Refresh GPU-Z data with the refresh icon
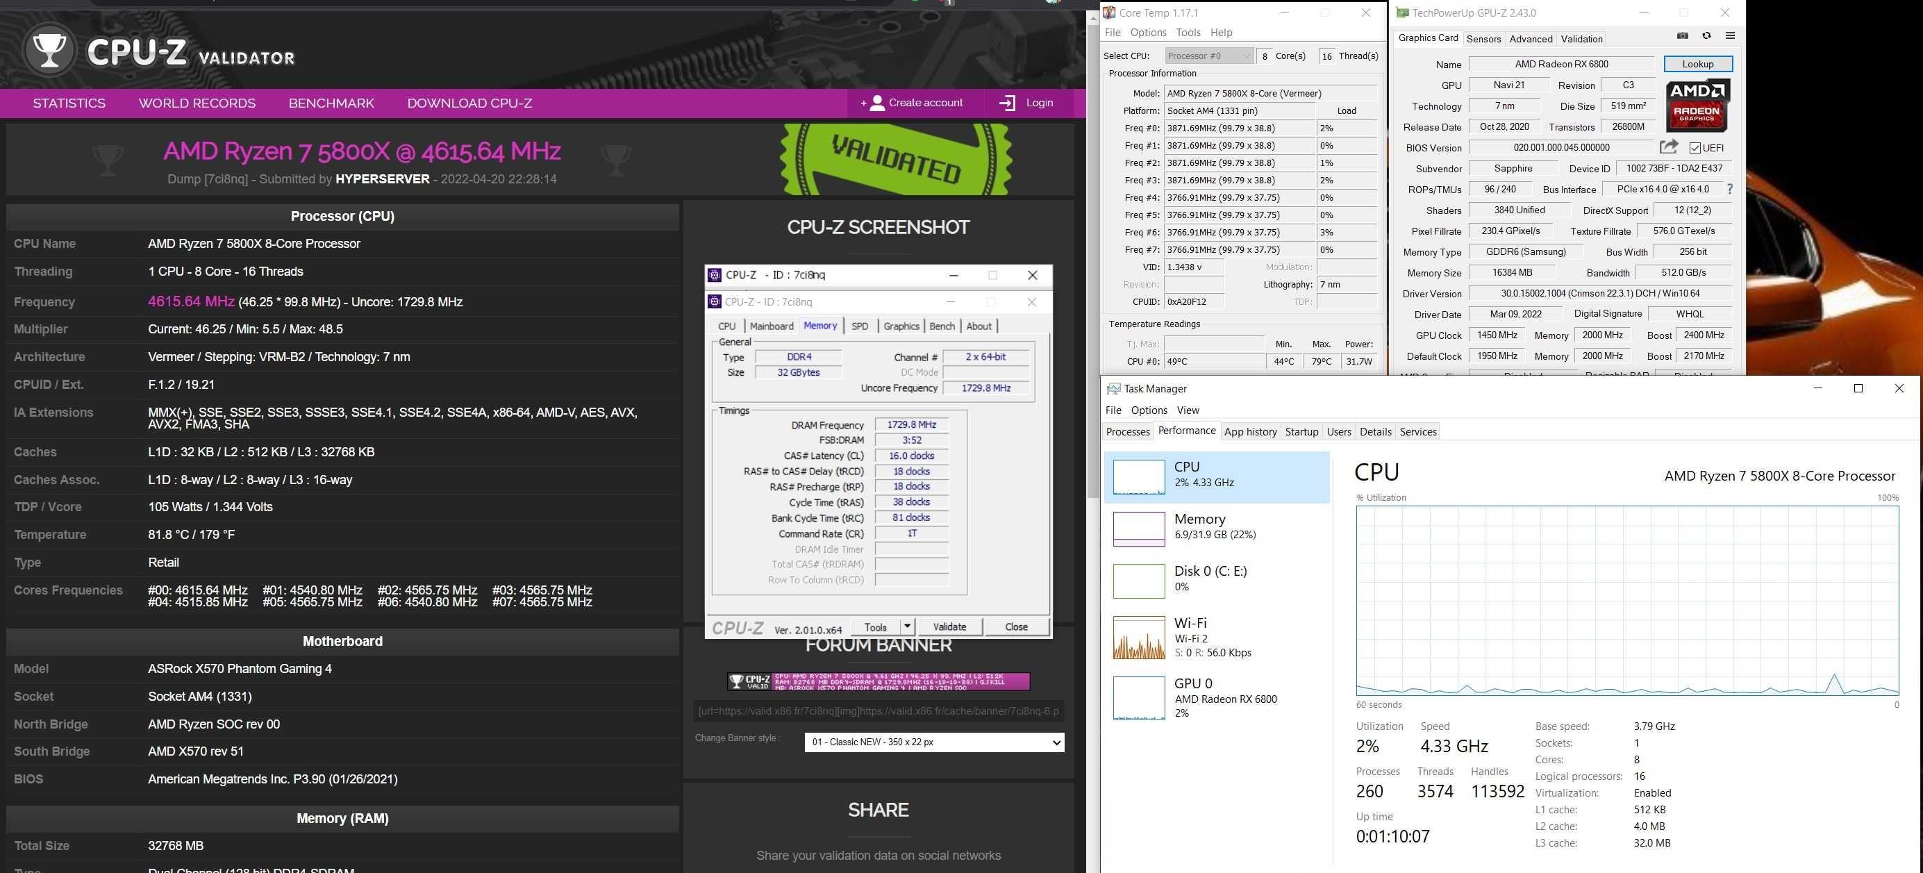This screenshot has height=873, width=1923. coord(1706,36)
